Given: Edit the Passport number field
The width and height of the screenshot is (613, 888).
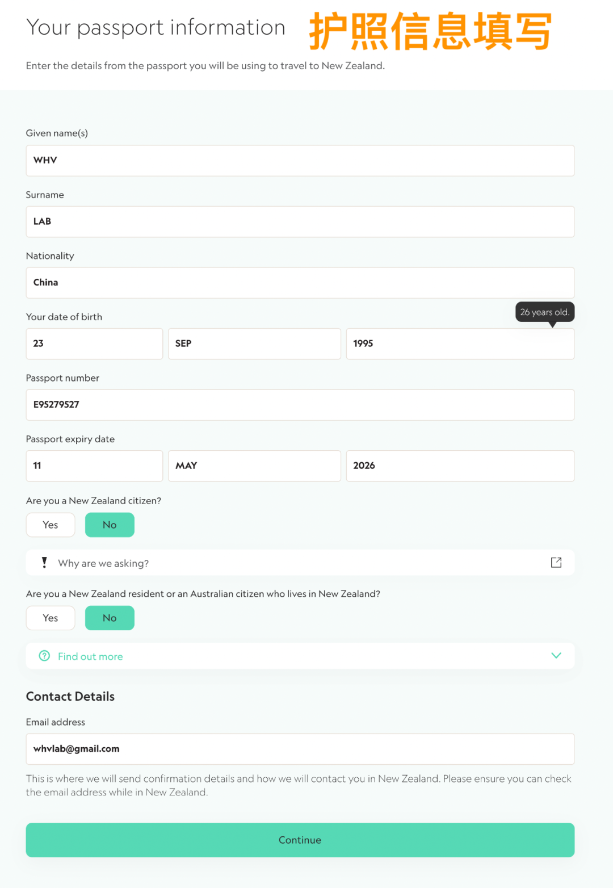Looking at the screenshot, I should [300, 405].
